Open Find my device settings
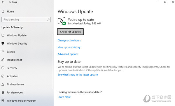Image resolution: width=175 pixels, height=106 pixels. click(15, 84)
